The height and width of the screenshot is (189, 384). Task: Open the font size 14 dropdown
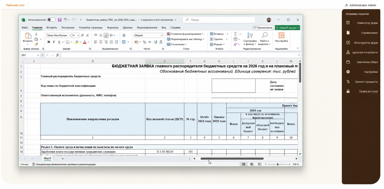[78, 35]
